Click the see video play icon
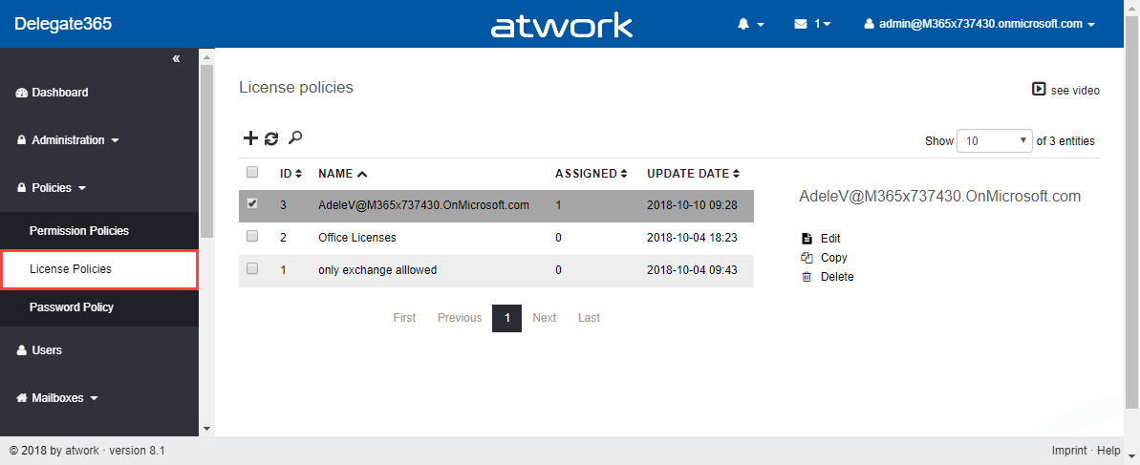 tap(1039, 90)
